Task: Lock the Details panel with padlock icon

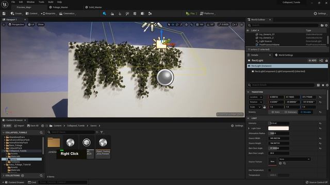Action: (326, 61)
